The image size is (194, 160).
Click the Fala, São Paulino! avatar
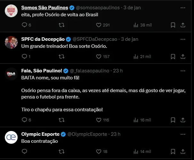pyautogui.click(x=11, y=74)
